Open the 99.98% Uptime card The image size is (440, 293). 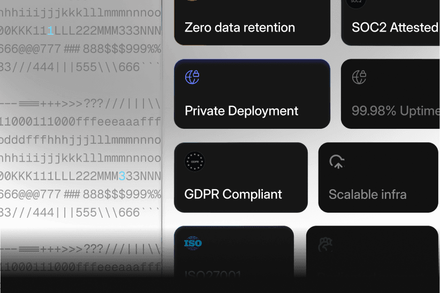(390, 94)
